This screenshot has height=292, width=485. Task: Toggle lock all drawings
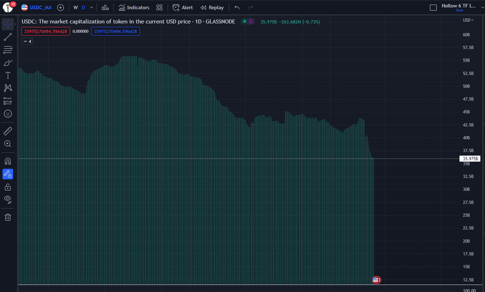coord(8,187)
